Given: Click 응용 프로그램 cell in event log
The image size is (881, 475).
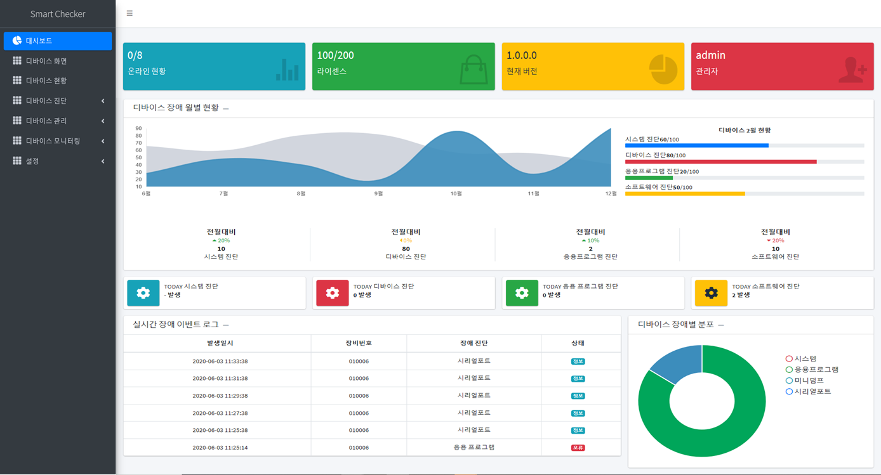Looking at the screenshot, I should pos(474,447).
